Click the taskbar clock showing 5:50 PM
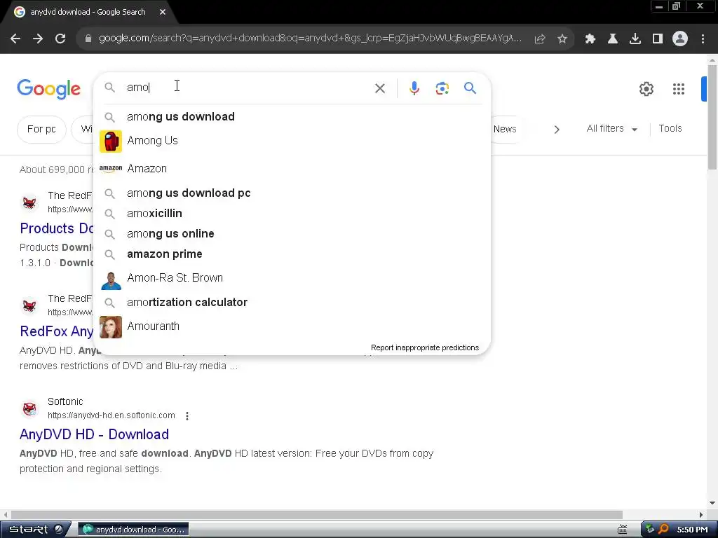Screen dimensions: 718x538 692,530
